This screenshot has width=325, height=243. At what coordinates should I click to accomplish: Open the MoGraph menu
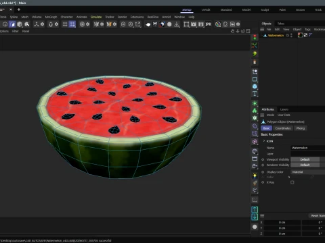pyautogui.click(x=51, y=17)
